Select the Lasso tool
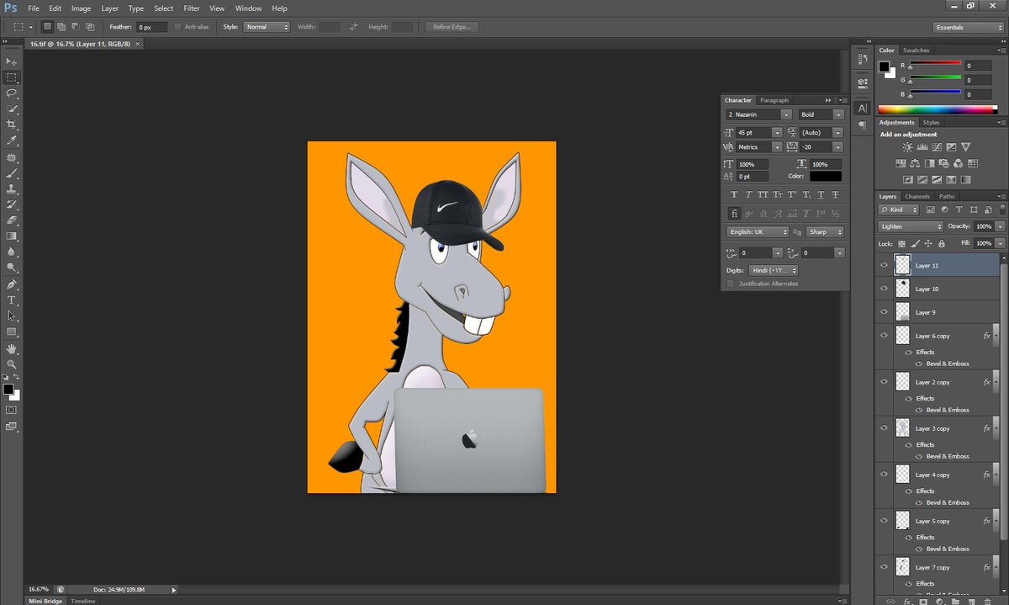Image resolution: width=1009 pixels, height=605 pixels. click(12, 93)
